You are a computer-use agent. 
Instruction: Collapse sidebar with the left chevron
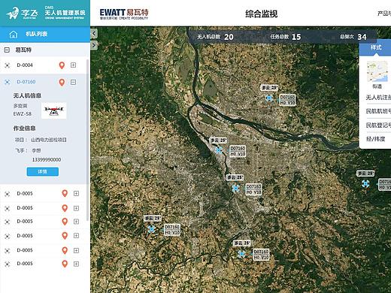94,33
